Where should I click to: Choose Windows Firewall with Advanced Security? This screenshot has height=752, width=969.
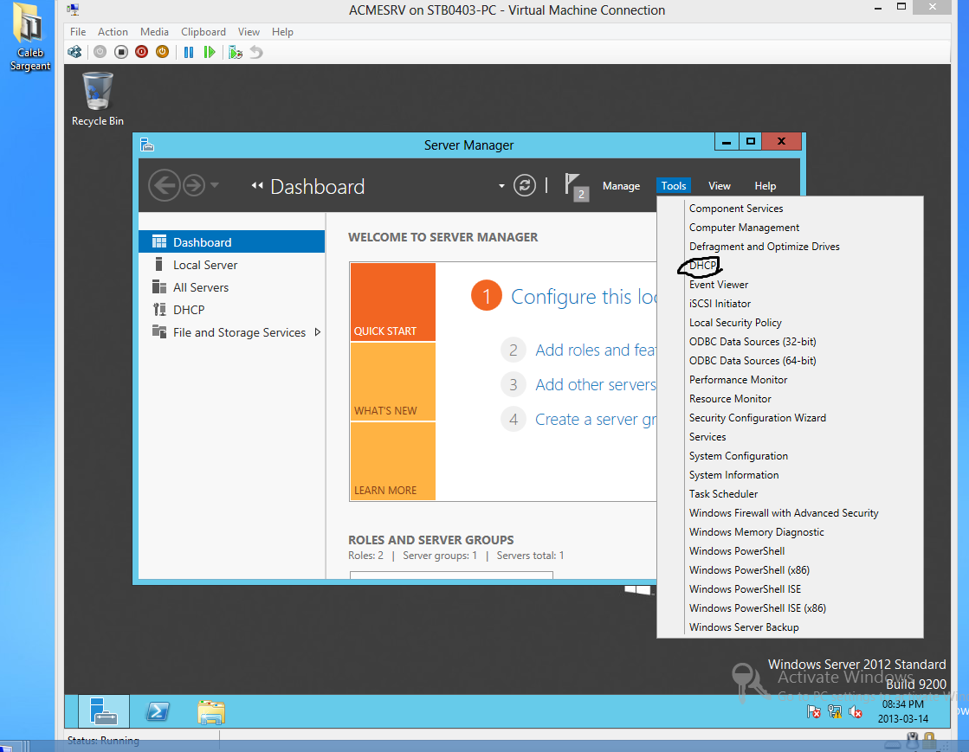click(x=784, y=513)
